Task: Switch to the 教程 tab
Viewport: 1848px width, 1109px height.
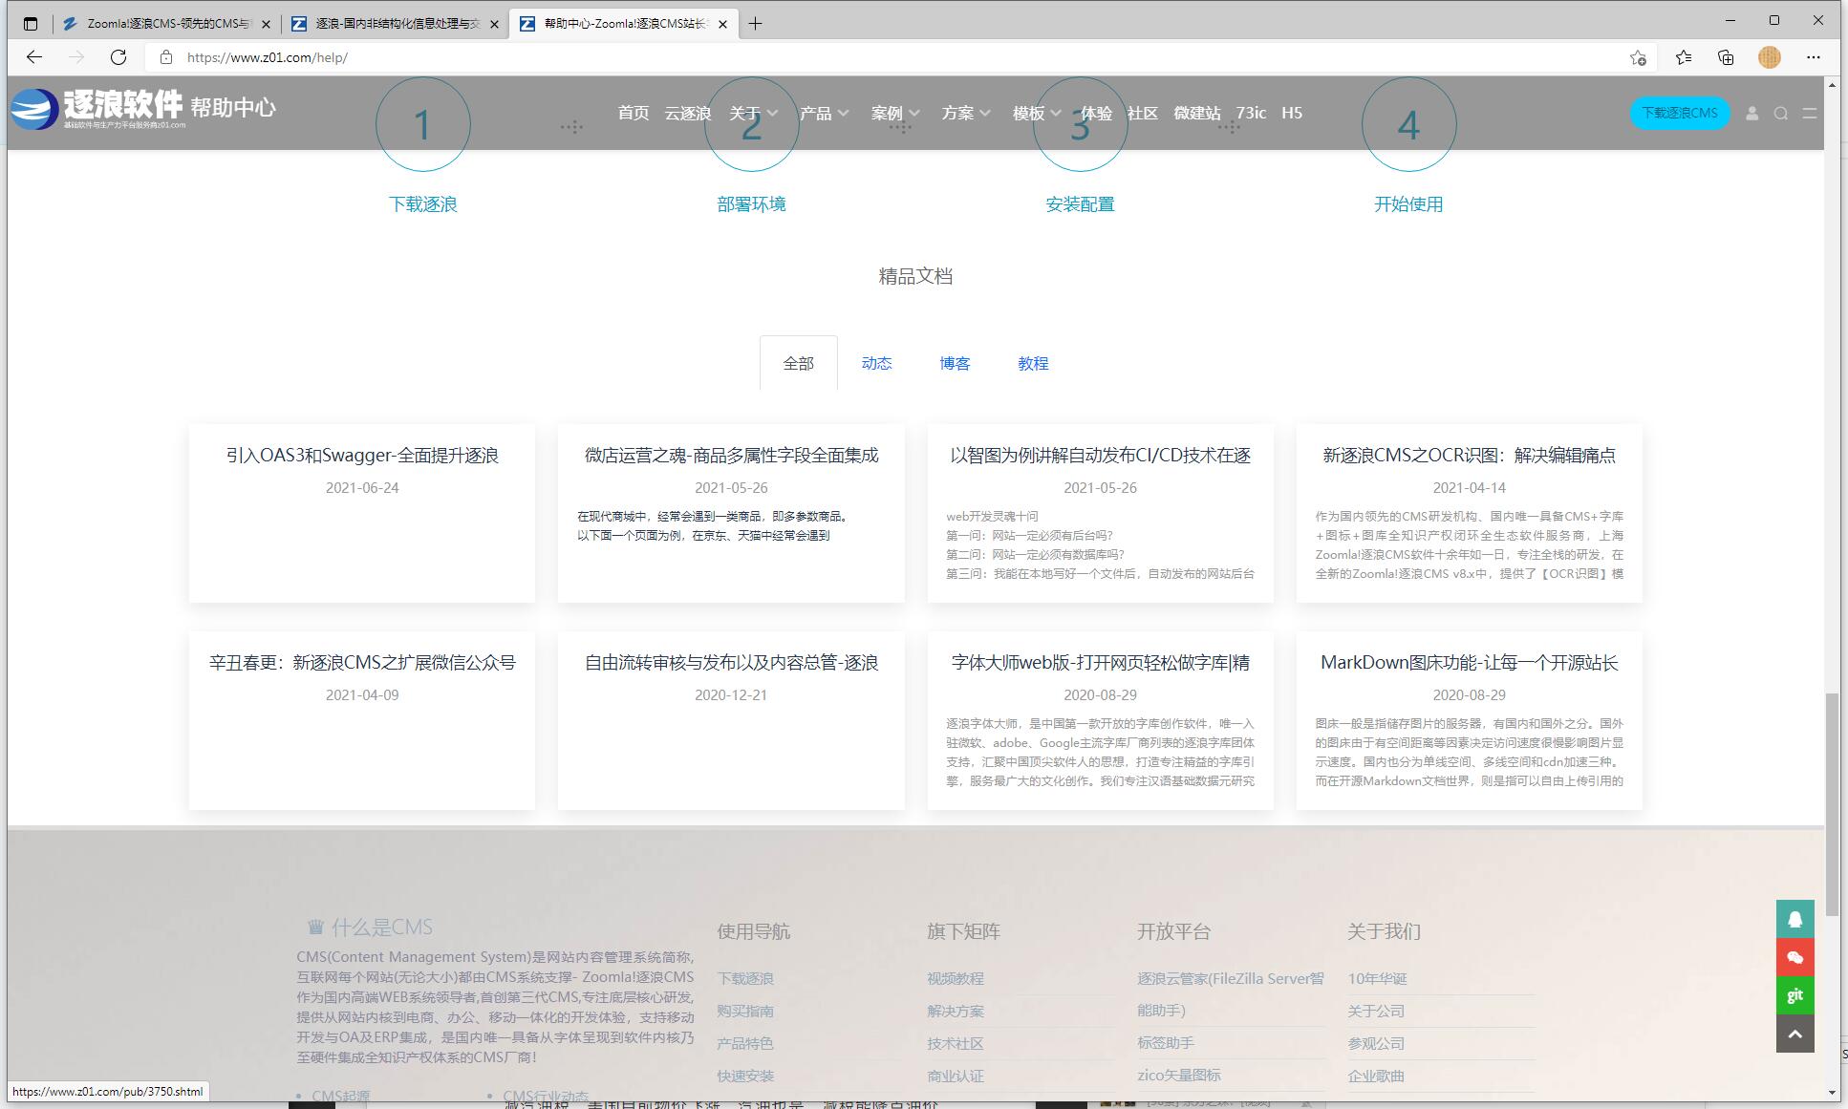Action: [x=1033, y=363]
